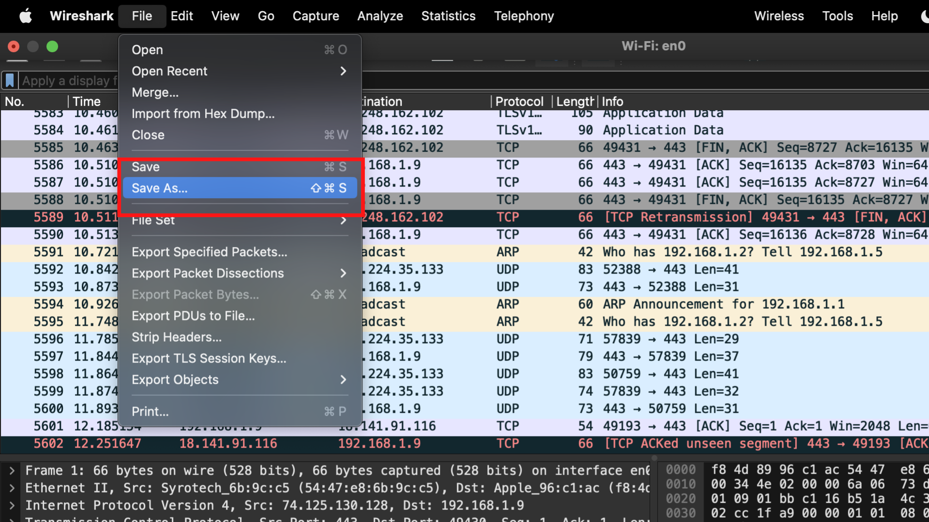Select packet 5587 ACK Ack=8727 row
This screenshot has height=522, width=929.
[x=645, y=182]
